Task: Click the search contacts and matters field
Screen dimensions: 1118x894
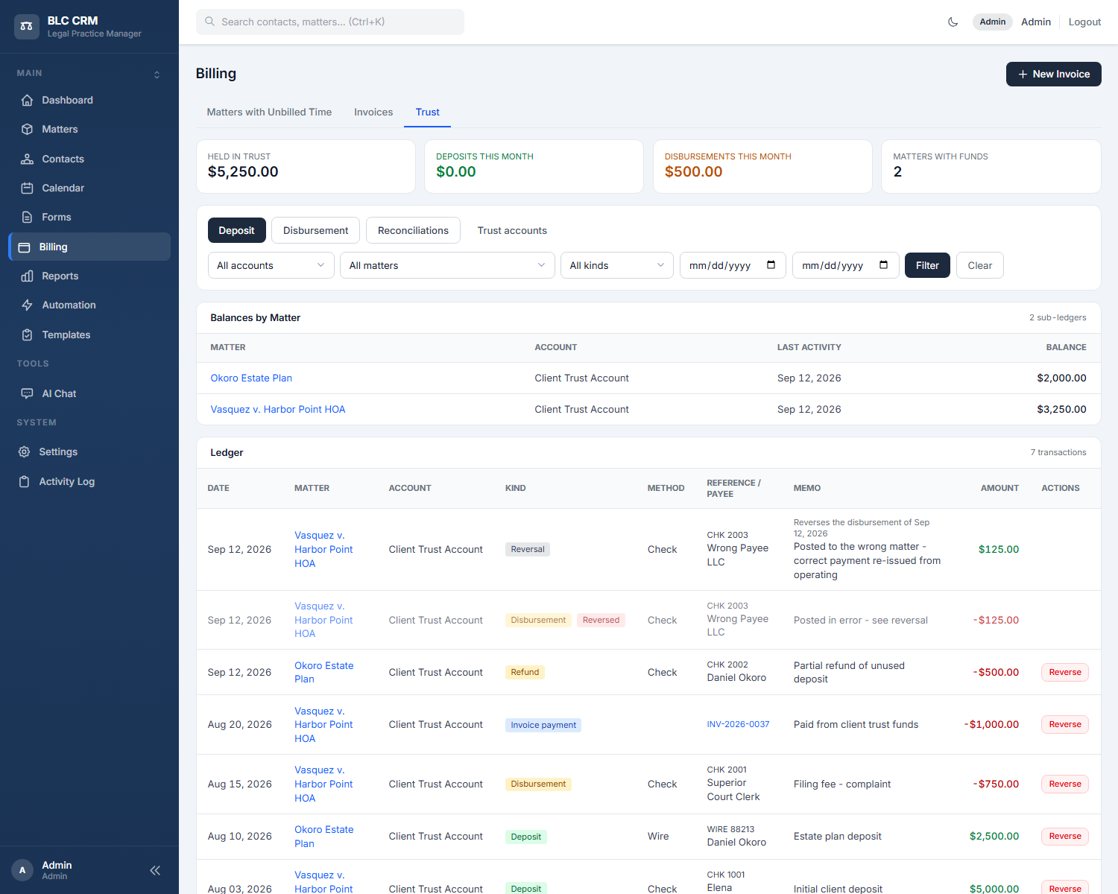Action: (330, 22)
